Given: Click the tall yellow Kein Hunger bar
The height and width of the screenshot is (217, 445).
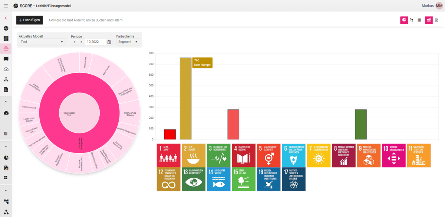Looking at the screenshot, I should coord(185,98).
